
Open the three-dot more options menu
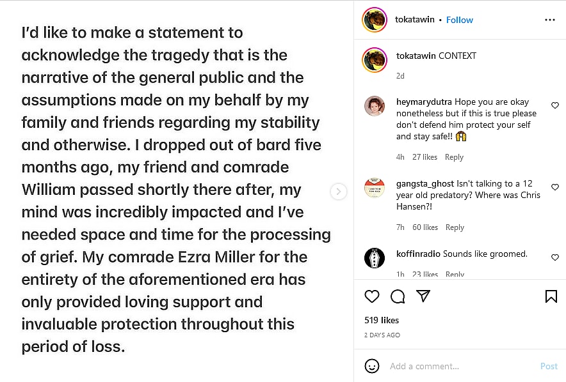[x=550, y=20]
